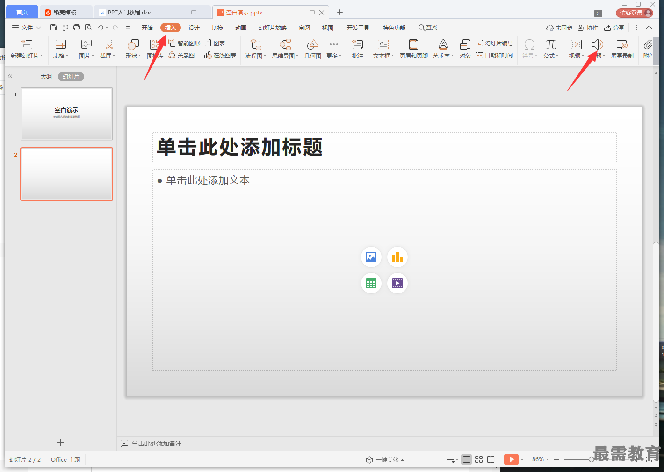Click the save icon in quick toolbar
Screen dimensions: 664x472
(53, 28)
